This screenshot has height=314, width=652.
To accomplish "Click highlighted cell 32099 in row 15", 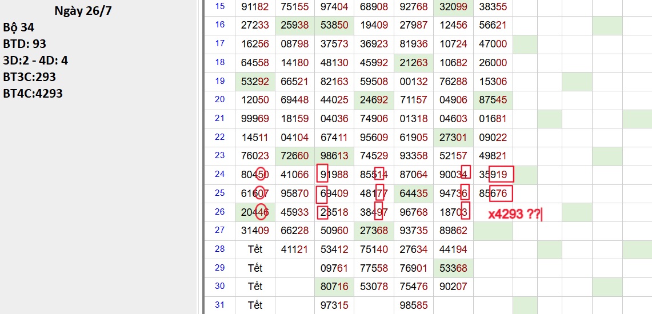I will click(x=453, y=7).
